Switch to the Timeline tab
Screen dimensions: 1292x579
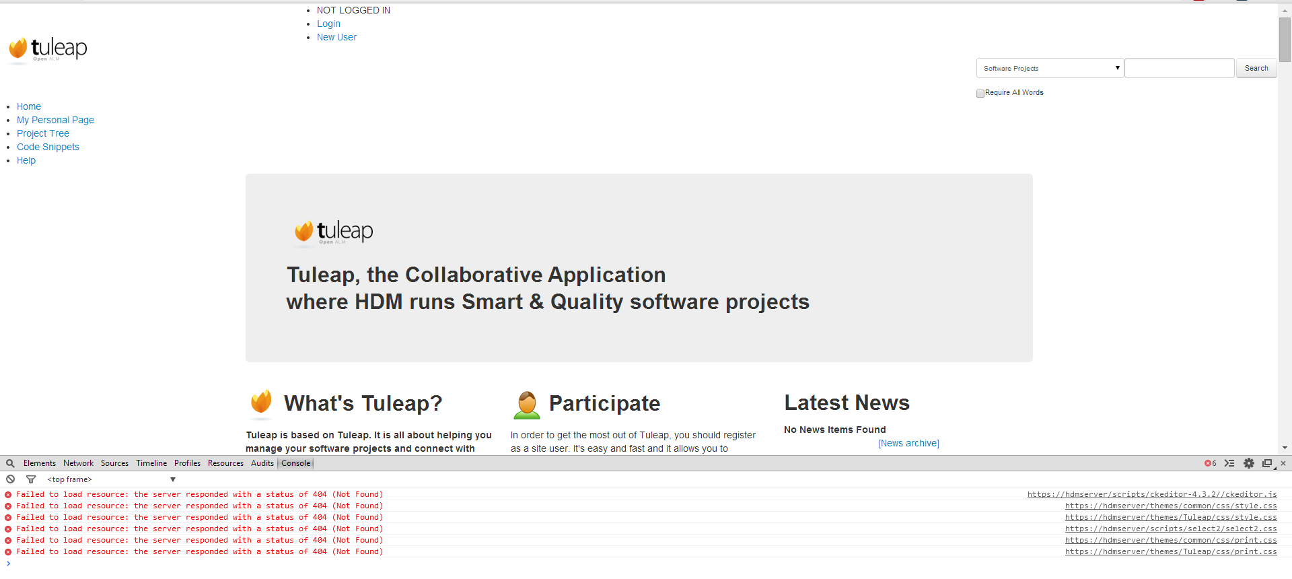click(151, 463)
